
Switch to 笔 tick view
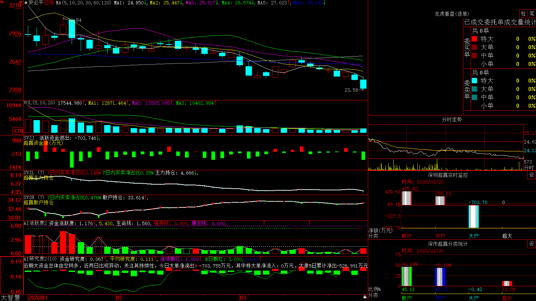532,14
